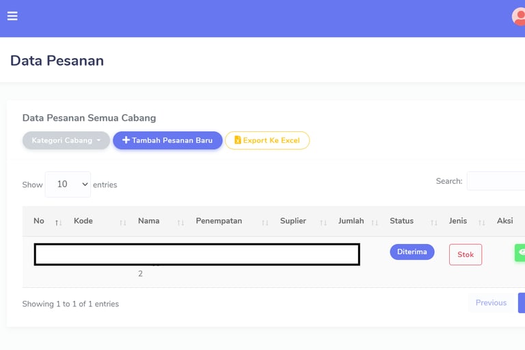Screen dimensions: 525x350
Task: Click the green eye view action icon
Action: pos(521,252)
